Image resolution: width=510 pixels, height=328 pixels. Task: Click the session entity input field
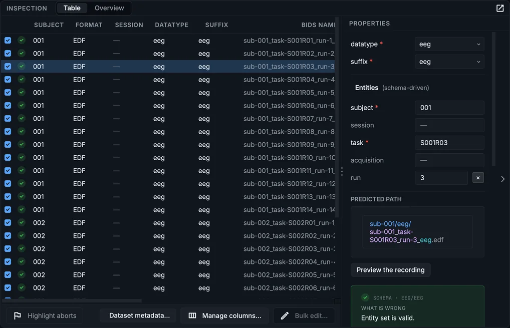click(449, 125)
